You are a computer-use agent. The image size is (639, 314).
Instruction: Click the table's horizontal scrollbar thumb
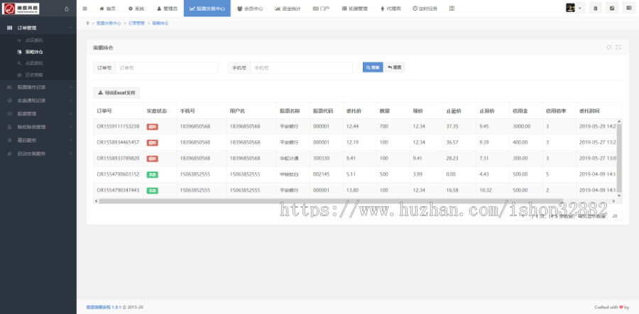click(x=331, y=201)
